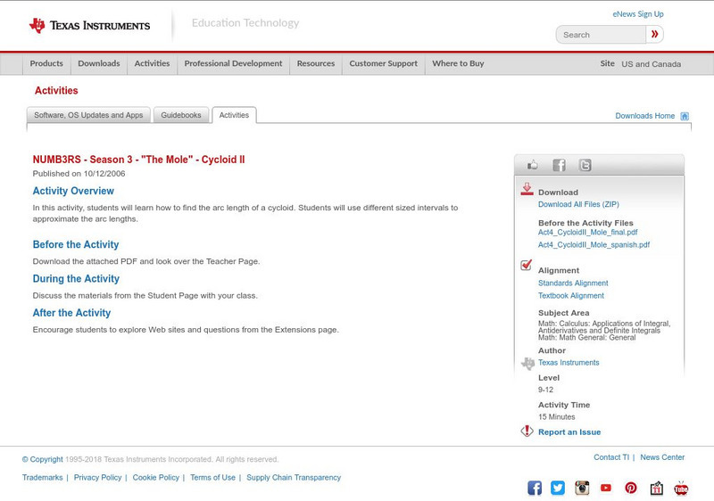This screenshot has height=501, width=714.
Task: Open Terms of Use footer link
Action: [212, 477]
